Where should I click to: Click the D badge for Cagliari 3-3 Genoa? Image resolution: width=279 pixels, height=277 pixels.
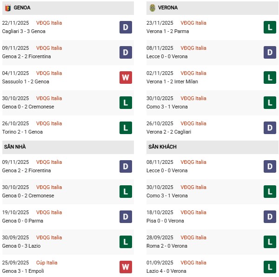click(x=126, y=27)
